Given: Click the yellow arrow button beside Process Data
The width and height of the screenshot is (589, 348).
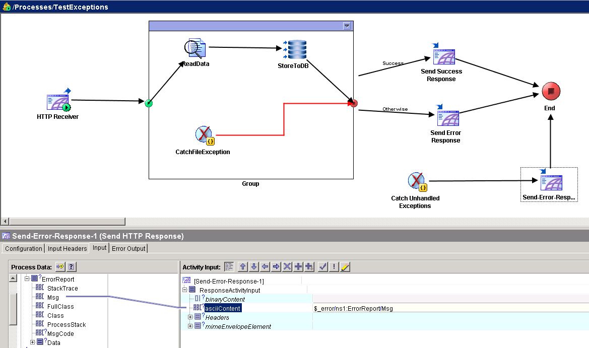Looking at the screenshot, I should [59, 266].
